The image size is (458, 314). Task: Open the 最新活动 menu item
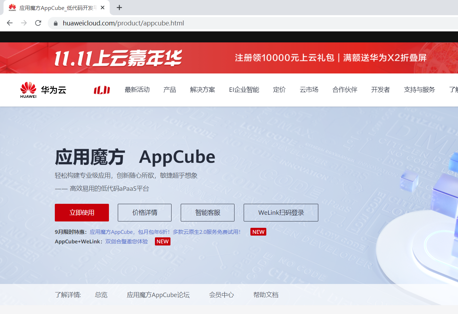tap(137, 90)
